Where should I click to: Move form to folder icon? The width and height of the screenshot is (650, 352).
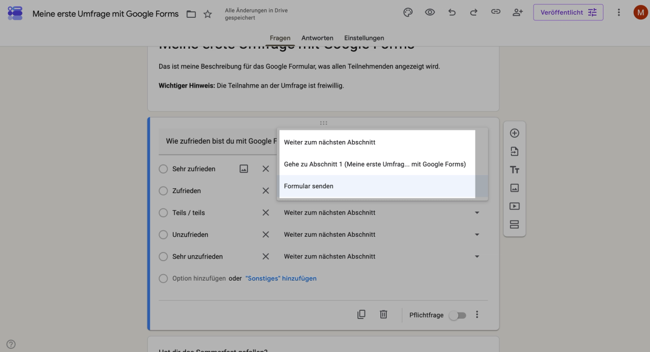click(191, 14)
